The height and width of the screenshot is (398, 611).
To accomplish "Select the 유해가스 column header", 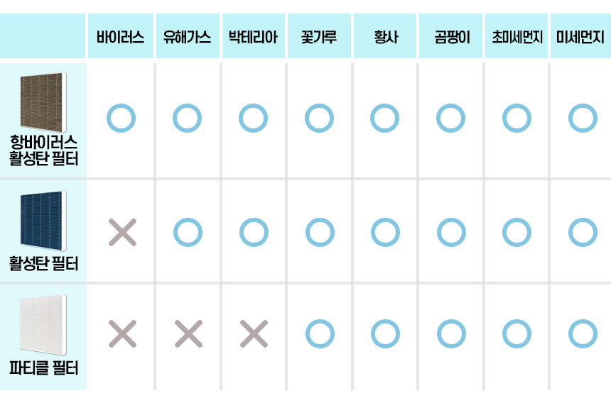I will tap(187, 36).
